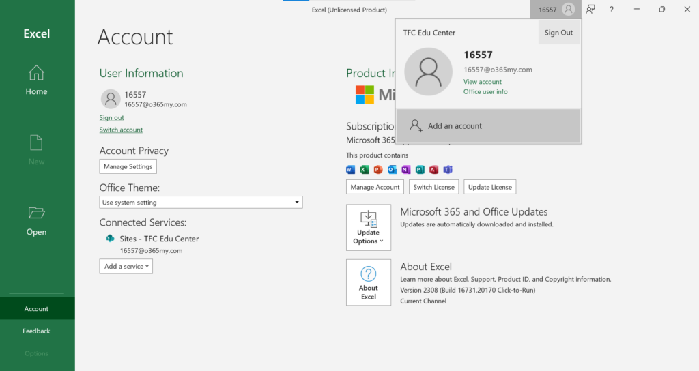Click the Teams app icon
The height and width of the screenshot is (371, 699).
click(448, 170)
